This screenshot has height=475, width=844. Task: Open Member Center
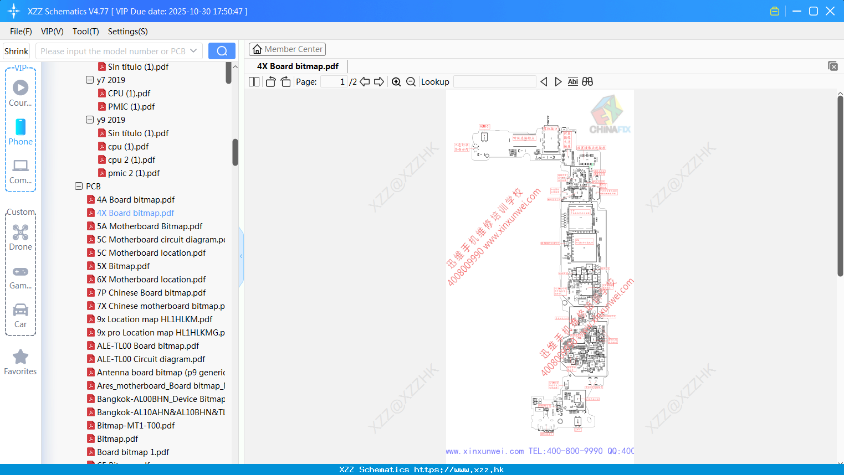(x=287, y=49)
